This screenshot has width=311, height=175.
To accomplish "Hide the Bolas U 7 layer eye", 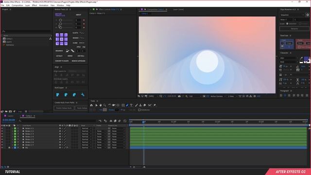I will click(2, 145).
